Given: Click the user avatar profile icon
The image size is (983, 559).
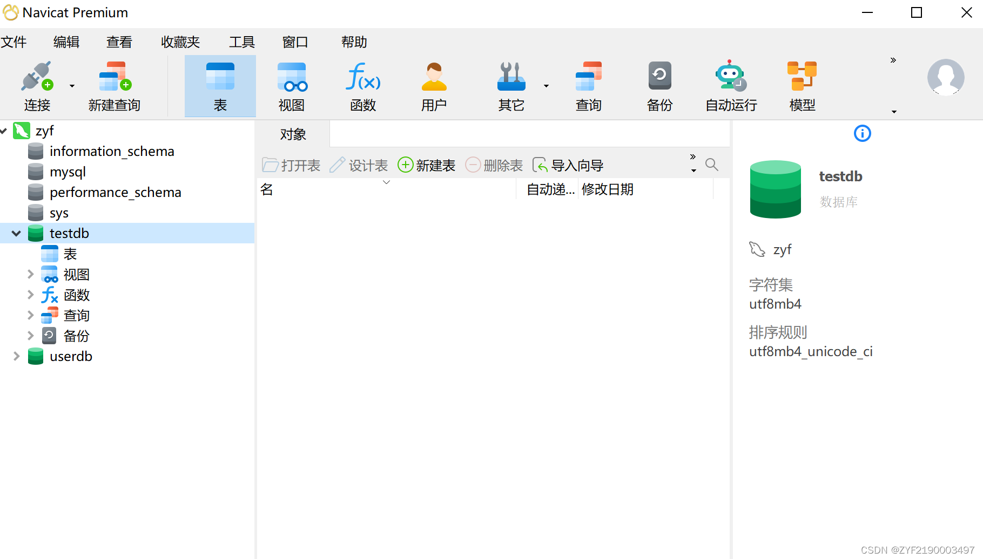Looking at the screenshot, I should click(946, 77).
